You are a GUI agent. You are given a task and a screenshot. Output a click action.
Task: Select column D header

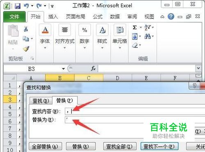tap(117, 78)
